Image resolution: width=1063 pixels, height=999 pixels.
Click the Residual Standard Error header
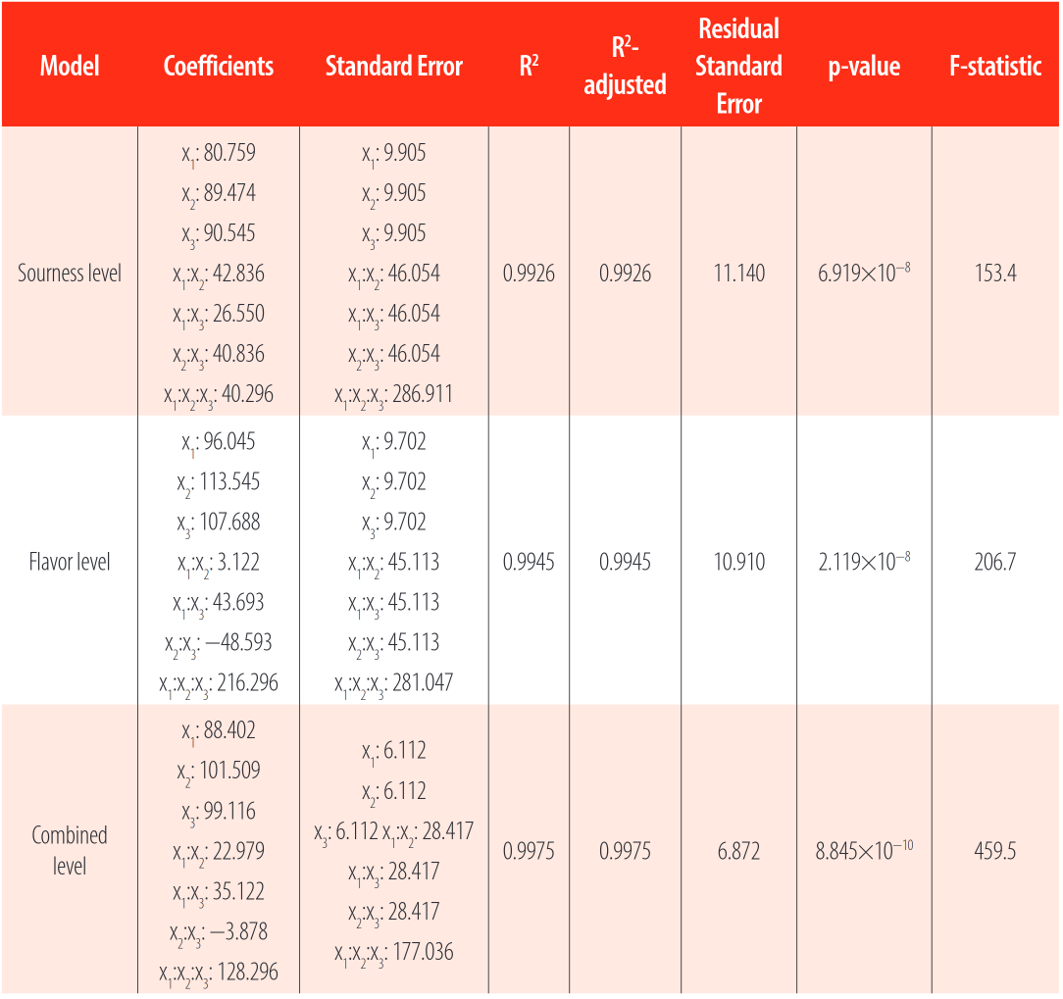point(738,67)
